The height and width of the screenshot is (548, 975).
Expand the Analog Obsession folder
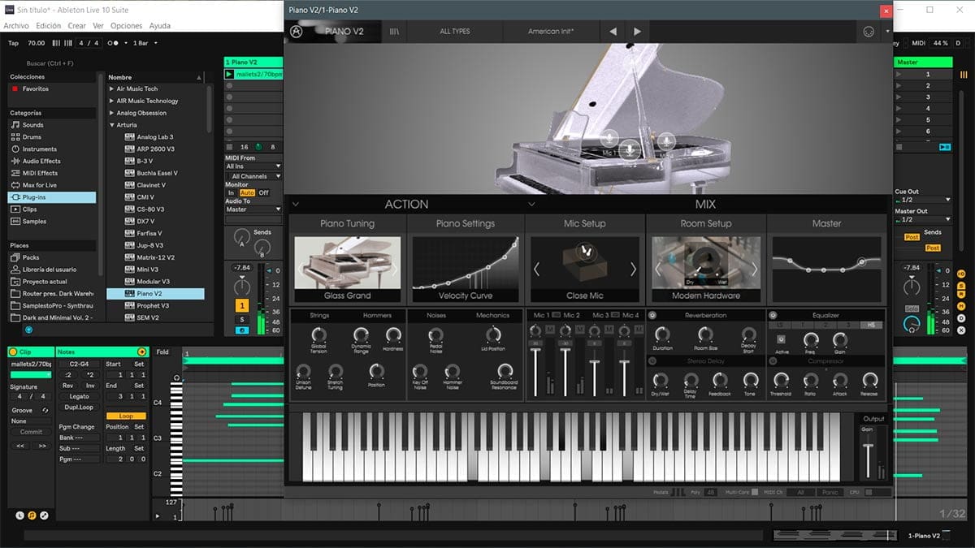111,113
